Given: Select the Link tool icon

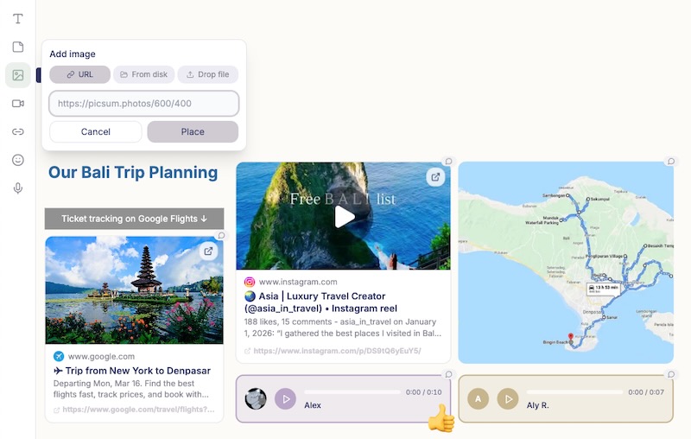Looking at the screenshot, I should pos(18,132).
